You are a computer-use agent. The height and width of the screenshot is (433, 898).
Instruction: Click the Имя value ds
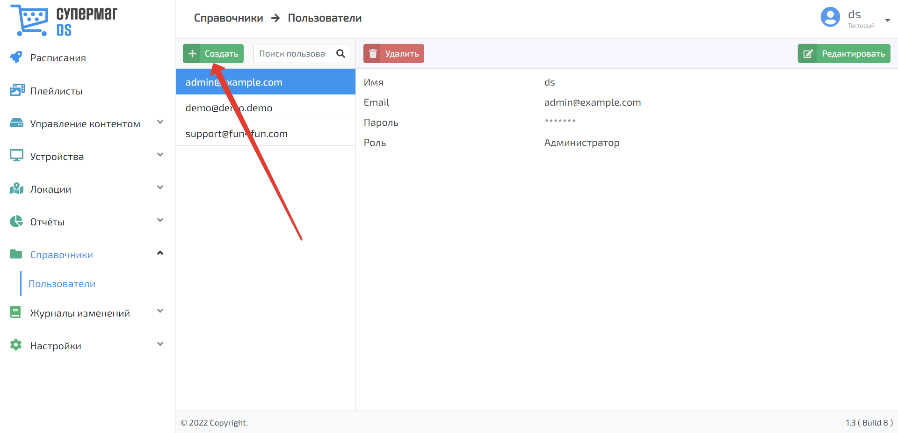click(x=550, y=82)
